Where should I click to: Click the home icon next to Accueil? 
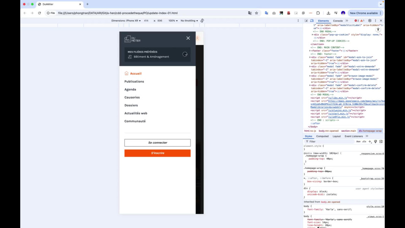click(126, 73)
